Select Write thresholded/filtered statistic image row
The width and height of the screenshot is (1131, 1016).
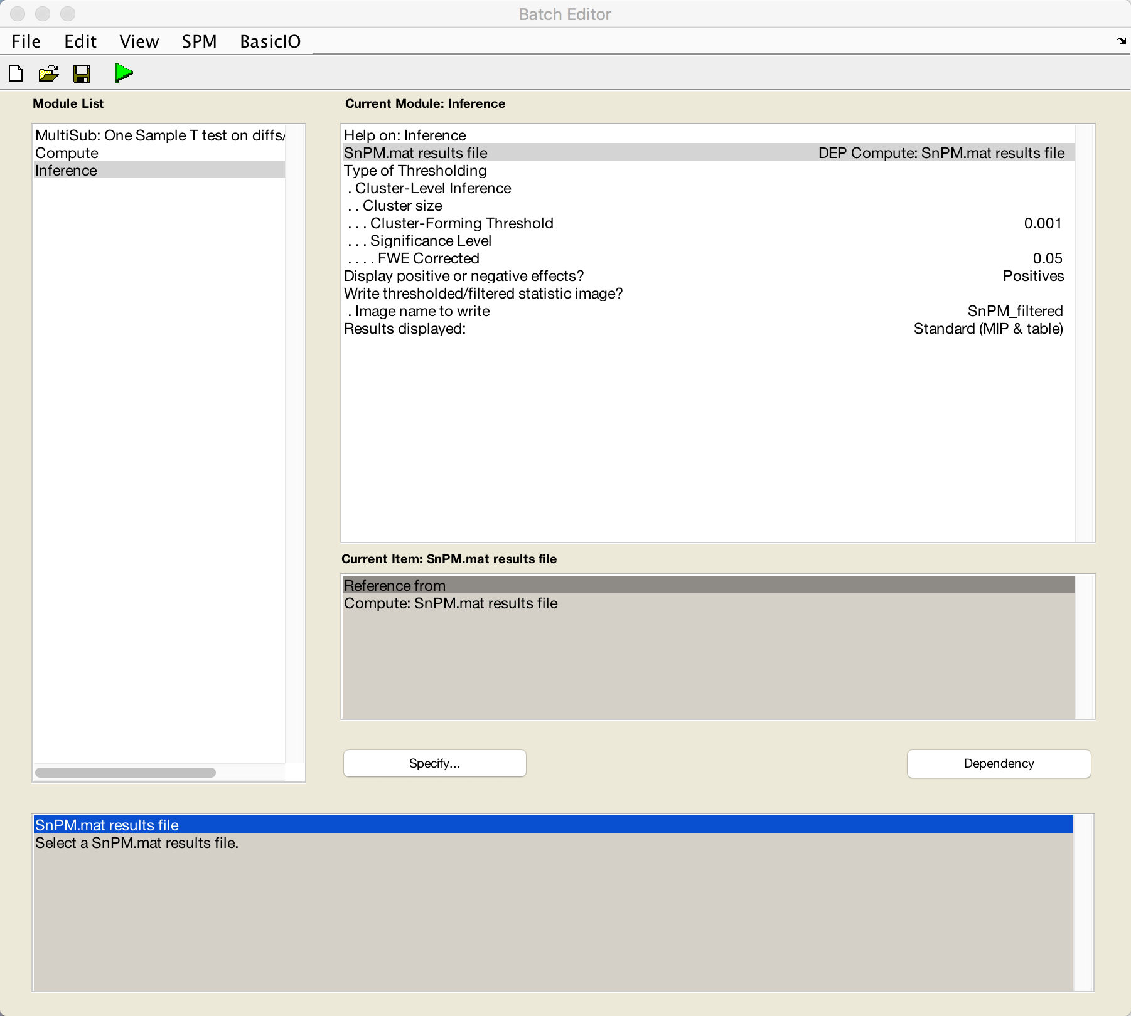pyautogui.click(x=709, y=294)
